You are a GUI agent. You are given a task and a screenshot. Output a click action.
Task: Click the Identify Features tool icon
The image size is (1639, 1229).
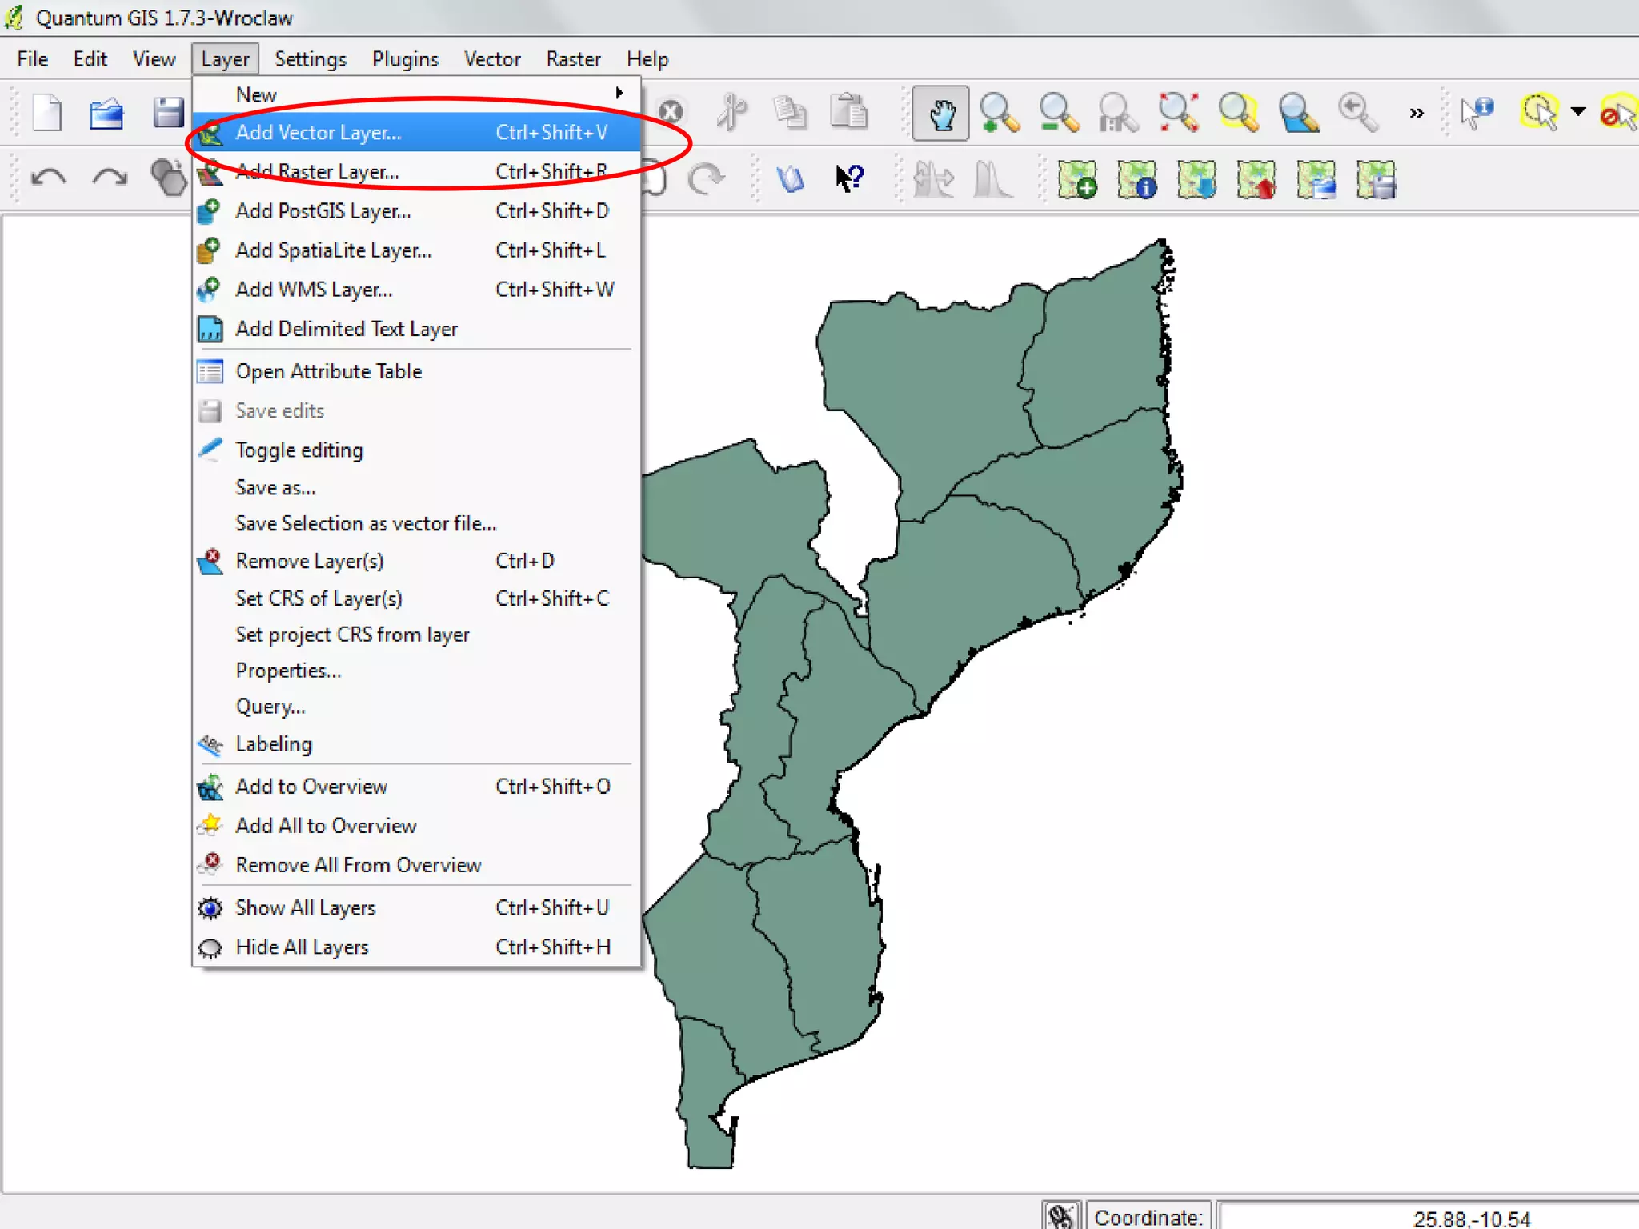[x=1477, y=112]
